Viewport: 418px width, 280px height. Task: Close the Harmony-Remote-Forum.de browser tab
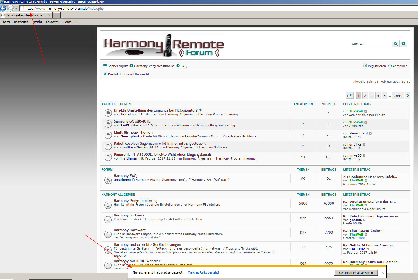coord(49,15)
